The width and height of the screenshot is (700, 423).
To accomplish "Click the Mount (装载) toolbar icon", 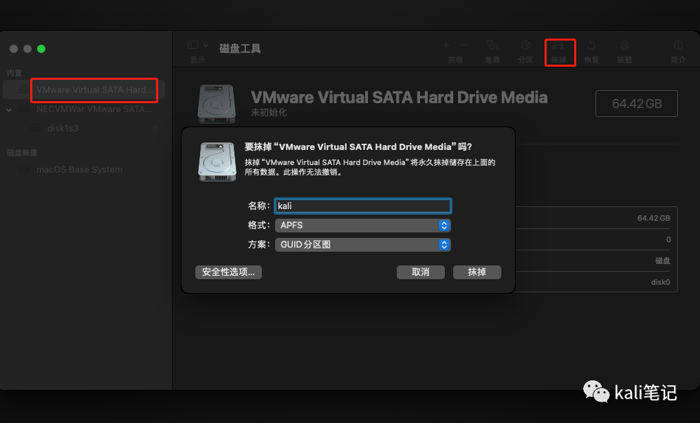I will (624, 45).
